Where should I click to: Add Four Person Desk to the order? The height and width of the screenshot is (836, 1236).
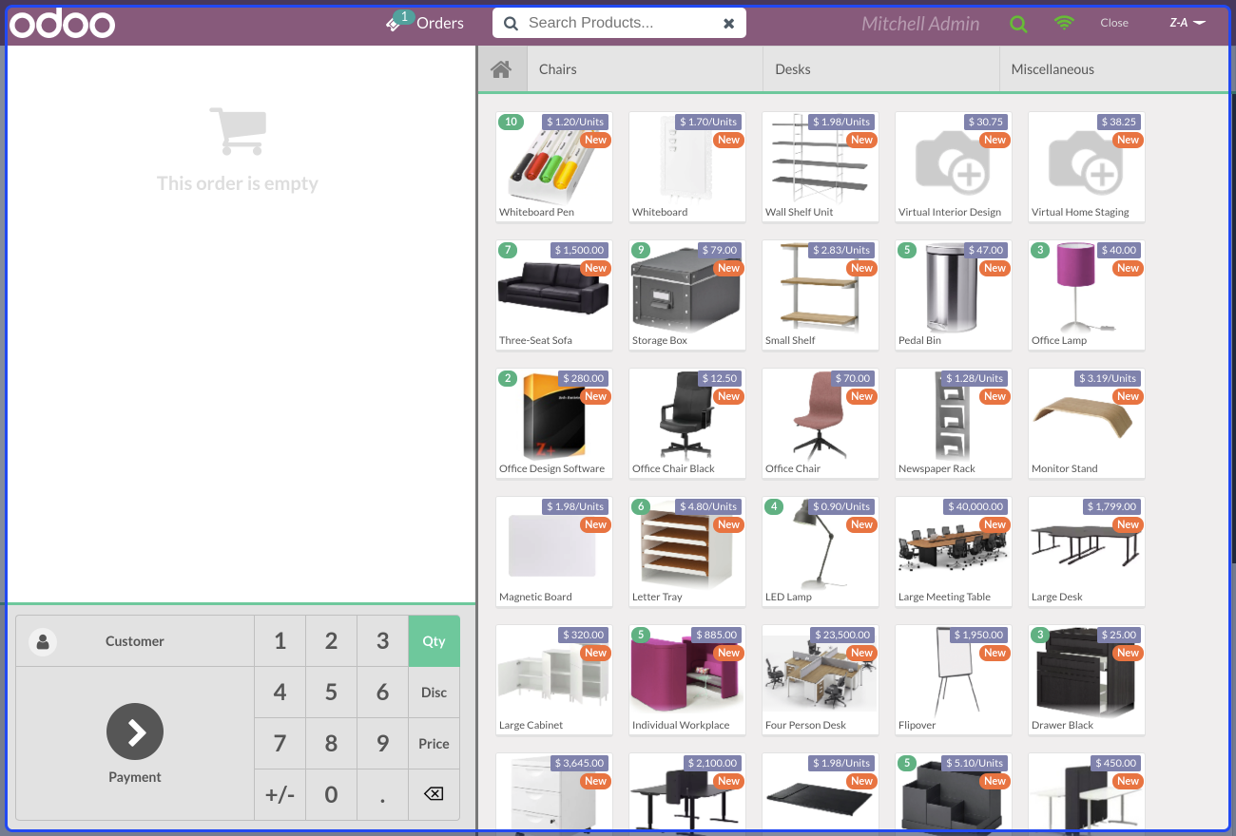(821, 680)
